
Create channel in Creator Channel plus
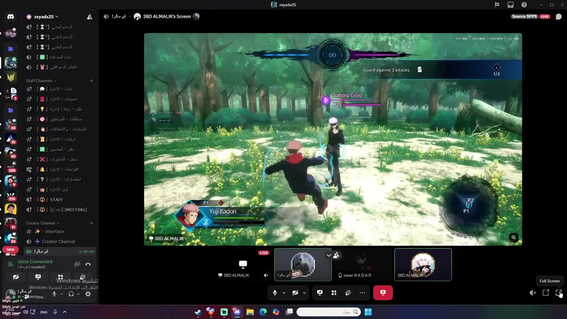tap(92, 223)
